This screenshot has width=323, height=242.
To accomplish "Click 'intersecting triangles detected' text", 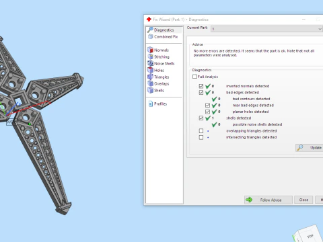I will pyautogui.click(x=251, y=137).
